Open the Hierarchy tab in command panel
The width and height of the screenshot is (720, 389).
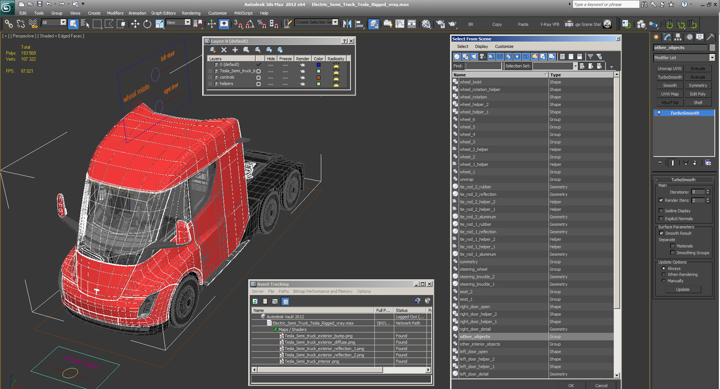(678, 37)
